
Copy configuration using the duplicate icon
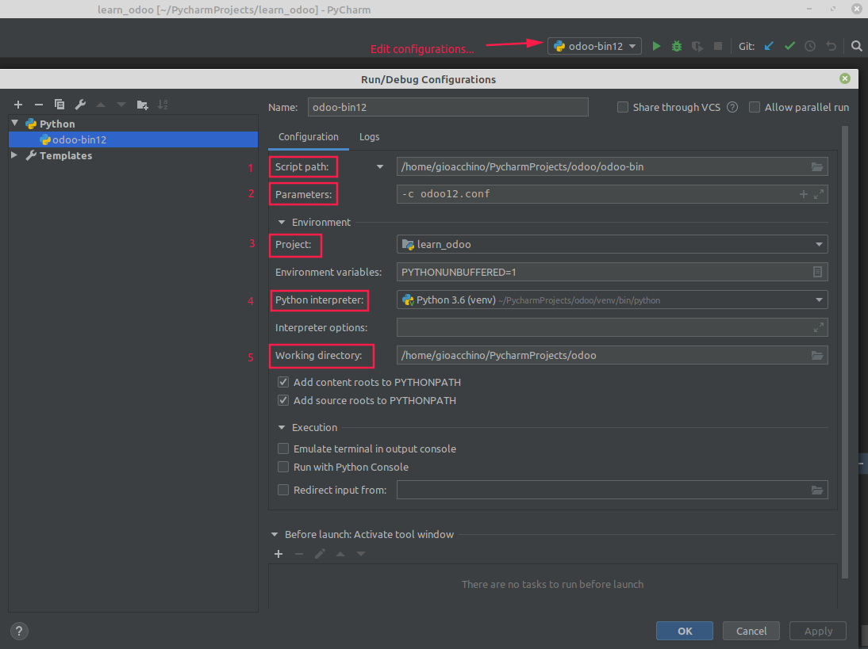coord(59,104)
